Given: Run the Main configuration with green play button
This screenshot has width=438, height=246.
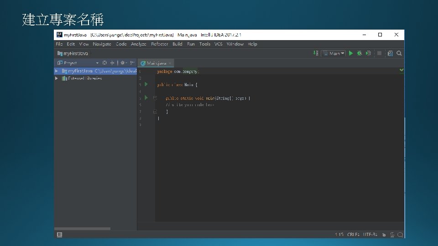Looking at the screenshot, I should click(350, 53).
